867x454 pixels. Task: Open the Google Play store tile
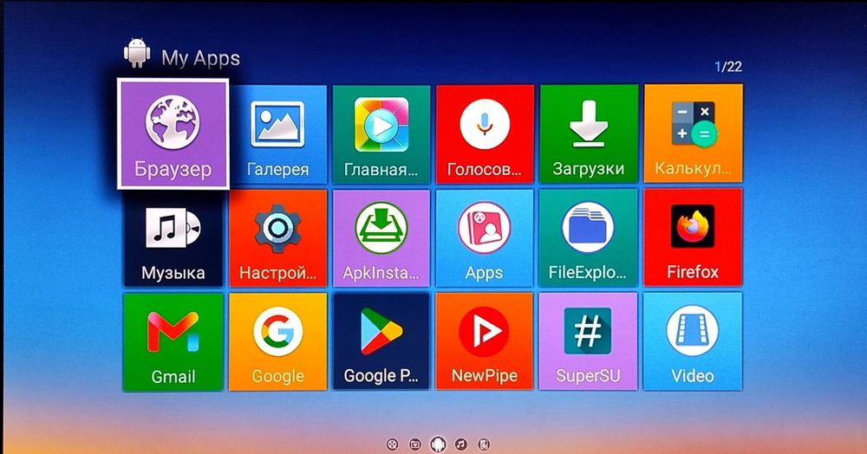point(381,342)
